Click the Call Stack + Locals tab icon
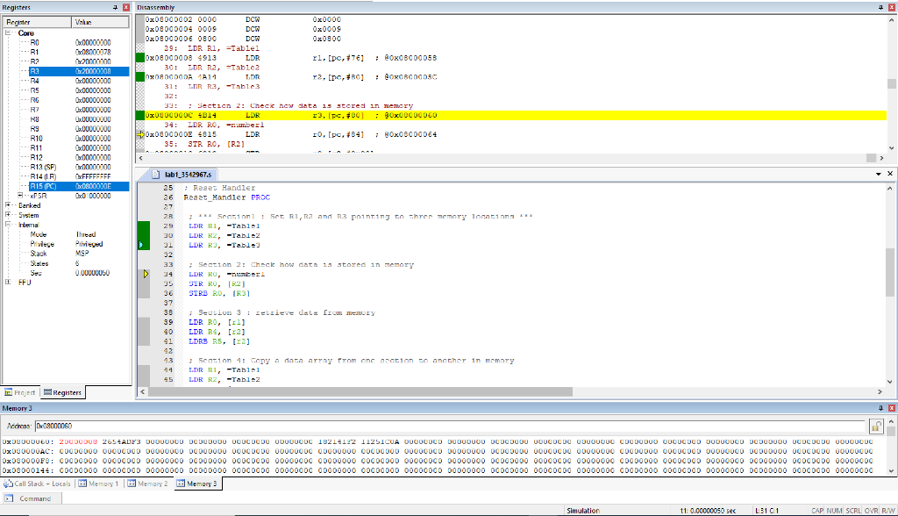Viewport: 898px width, 516px height. [x=10, y=484]
